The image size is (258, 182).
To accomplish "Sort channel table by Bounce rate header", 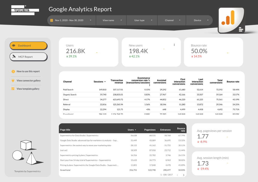I will click(x=233, y=82).
